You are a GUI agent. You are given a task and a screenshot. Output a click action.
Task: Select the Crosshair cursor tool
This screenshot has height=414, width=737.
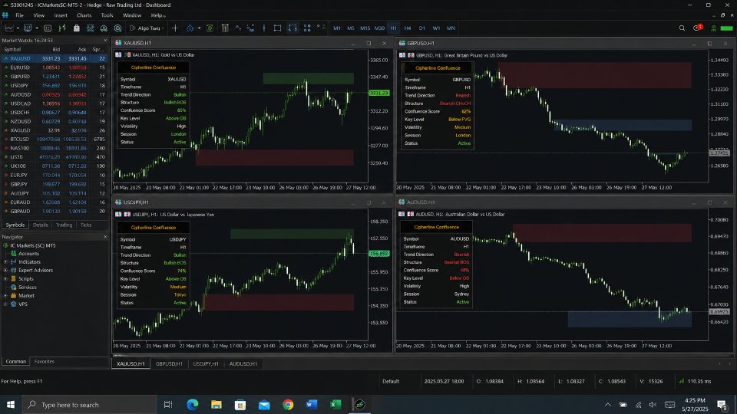click(x=175, y=28)
